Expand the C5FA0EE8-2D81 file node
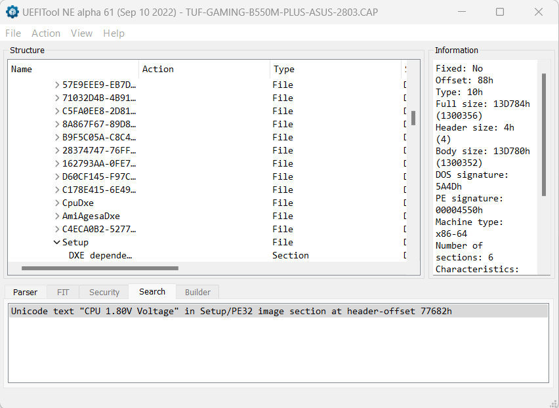The height and width of the screenshot is (408, 559). (x=57, y=111)
